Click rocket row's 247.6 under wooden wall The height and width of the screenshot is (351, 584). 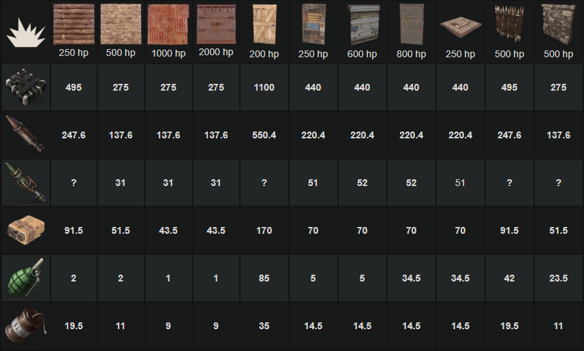pyautogui.click(x=74, y=135)
